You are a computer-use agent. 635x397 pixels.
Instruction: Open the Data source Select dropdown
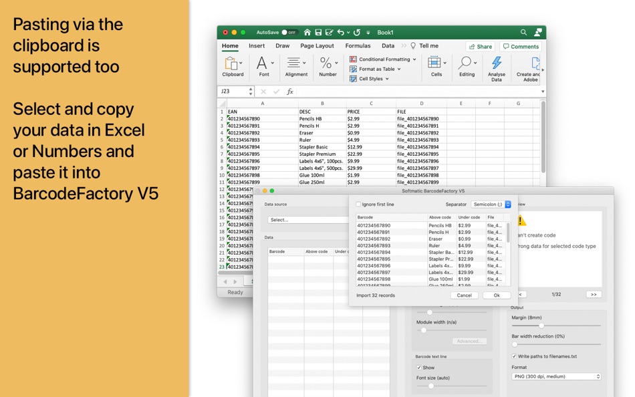[308, 220]
